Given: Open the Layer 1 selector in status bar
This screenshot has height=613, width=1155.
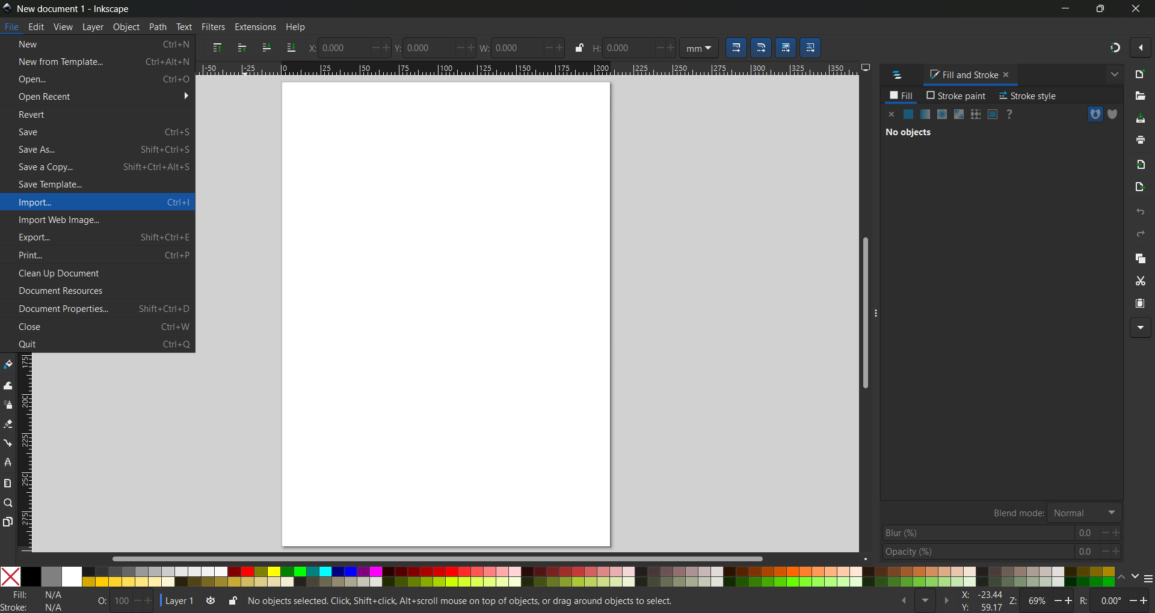Looking at the screenshot, I should click(179, 601).
